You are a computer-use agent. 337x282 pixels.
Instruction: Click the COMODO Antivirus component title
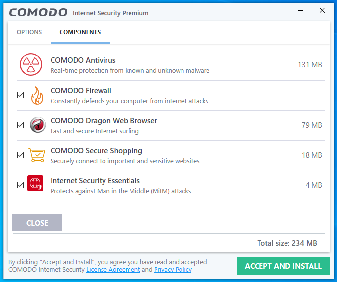83,60
